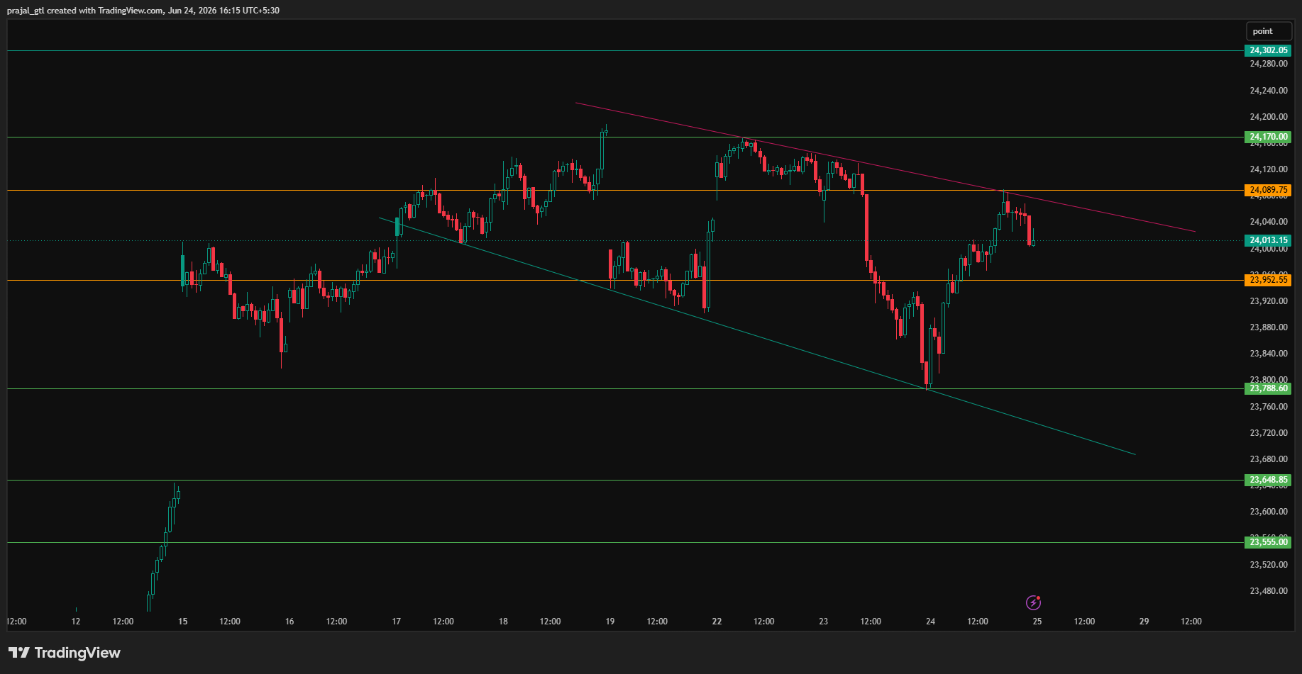Click date label 24 on time axis
The width and height of the screenshot is (1302, 674).
click(931, 622)
